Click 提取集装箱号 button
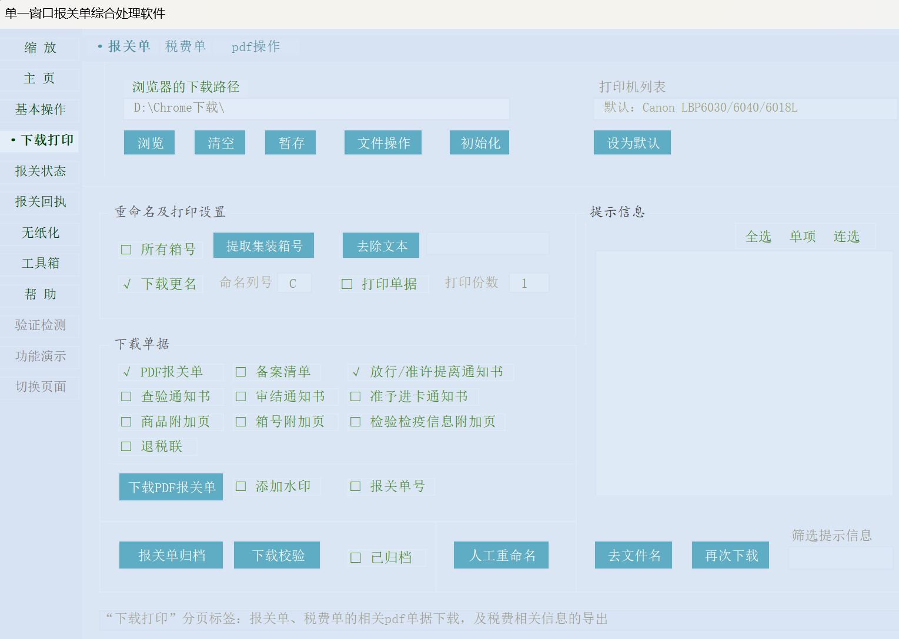This screenshot has width=899, height=639. pyautogui.click(x=263, y=245)
